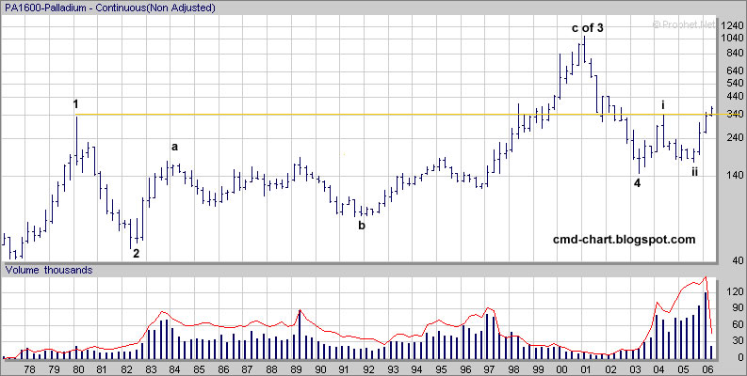
Task: Select wave label 'b' near 1992
Action: tap(362, 226)
